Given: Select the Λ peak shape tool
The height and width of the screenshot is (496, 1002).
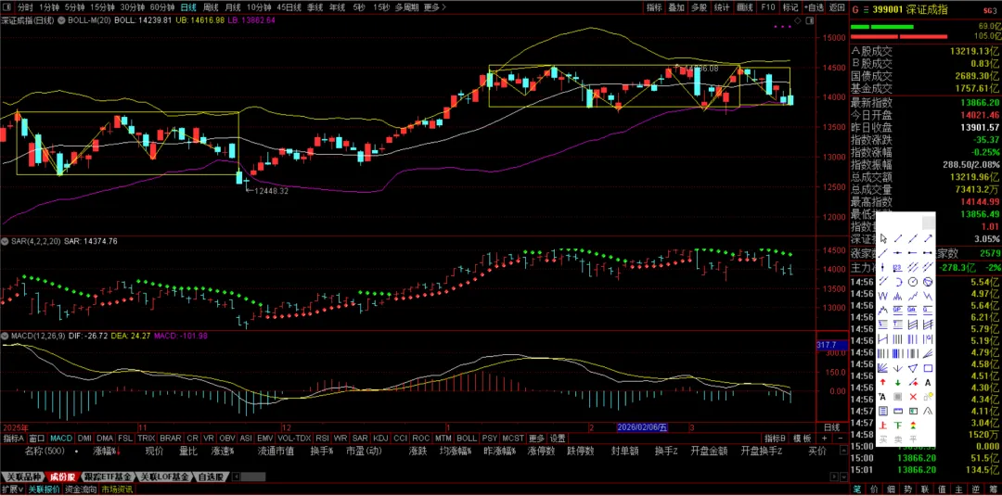Looking at the screenshot, I should 928,411.
